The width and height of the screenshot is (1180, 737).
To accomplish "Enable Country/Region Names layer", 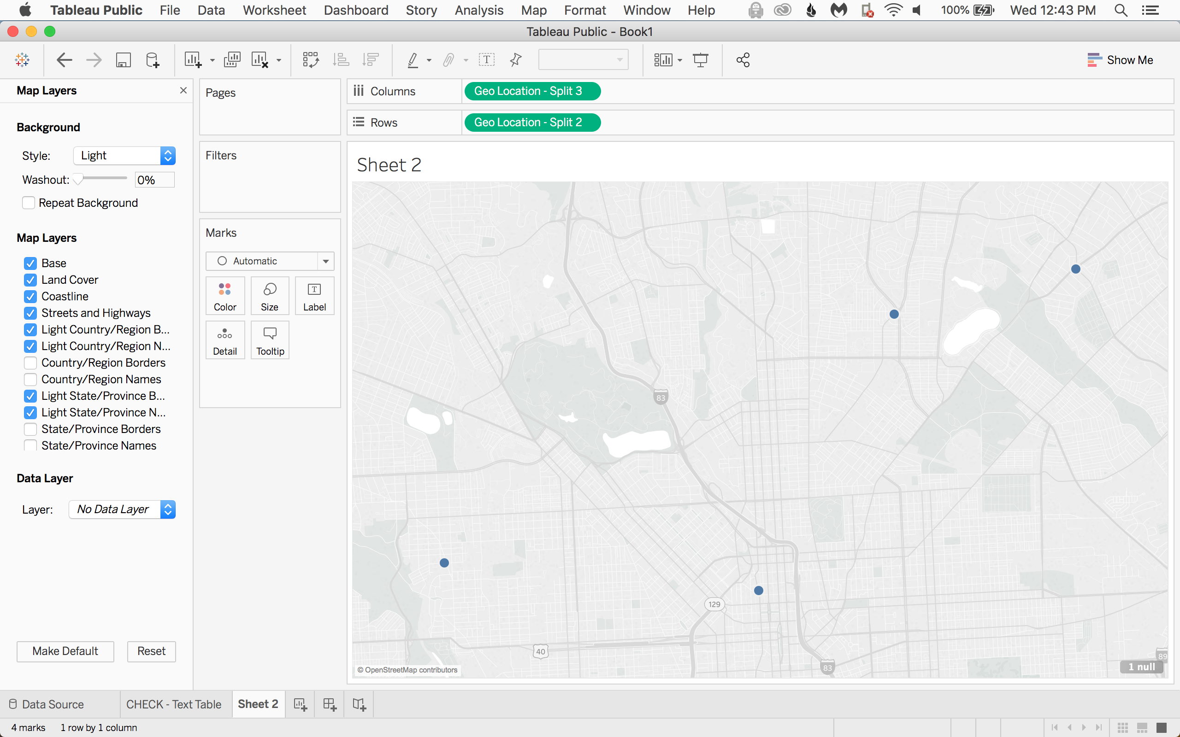I will tap(30, 379).
